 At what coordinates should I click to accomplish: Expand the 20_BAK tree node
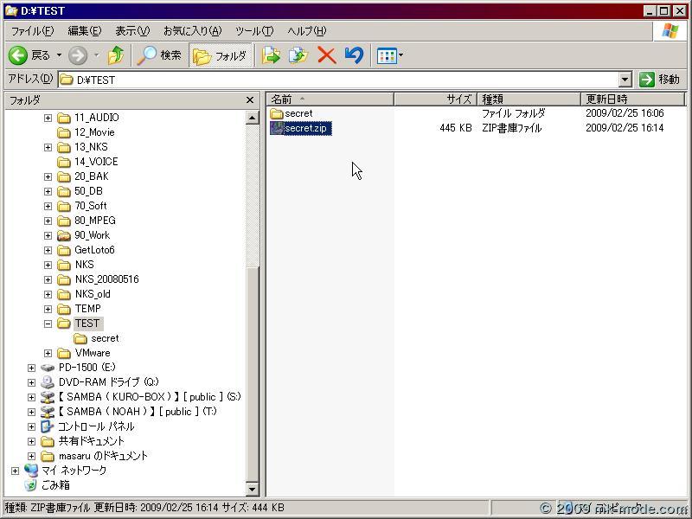48,176
